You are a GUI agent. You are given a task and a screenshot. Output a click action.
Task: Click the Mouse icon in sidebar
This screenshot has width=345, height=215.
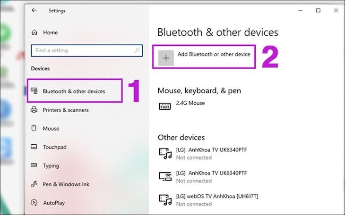(x=34, y=128)
